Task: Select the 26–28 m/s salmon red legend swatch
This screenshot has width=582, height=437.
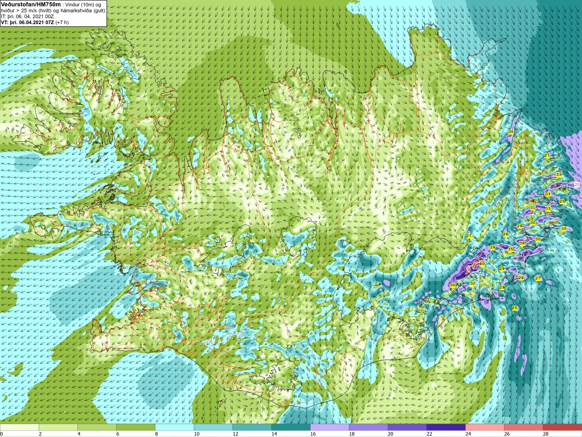Action: 524,427
